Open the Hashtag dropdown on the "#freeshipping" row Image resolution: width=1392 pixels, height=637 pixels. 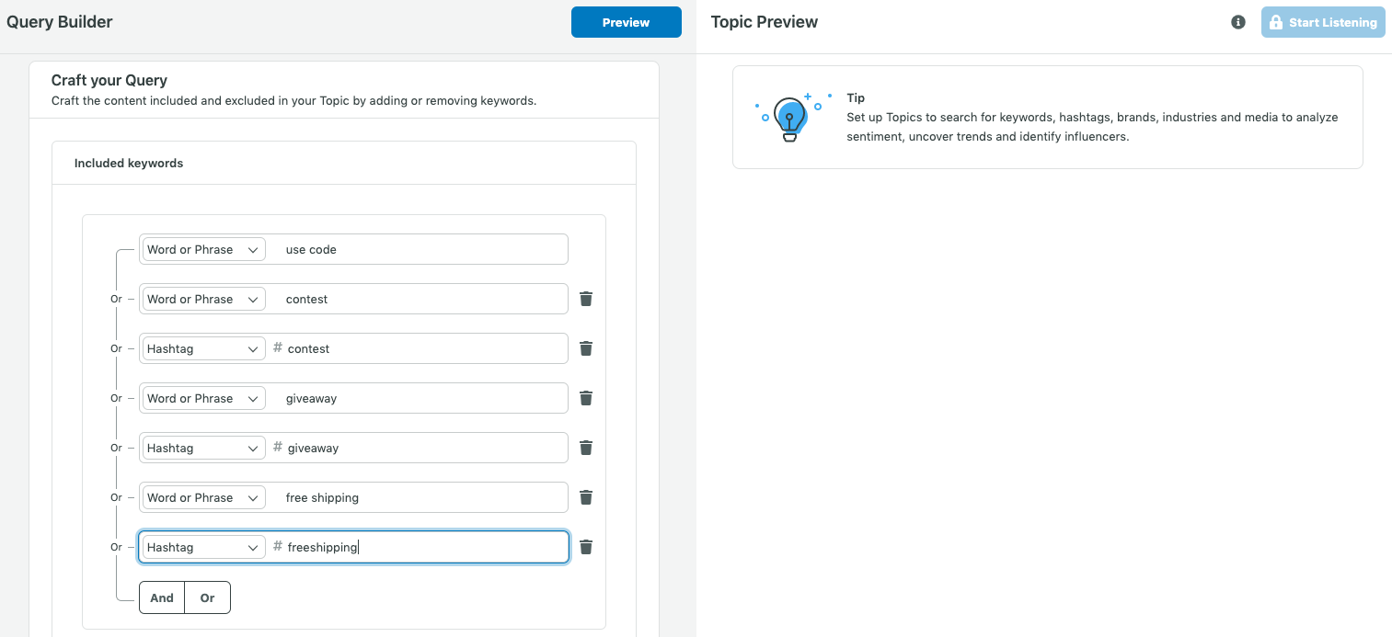[202, 547]
